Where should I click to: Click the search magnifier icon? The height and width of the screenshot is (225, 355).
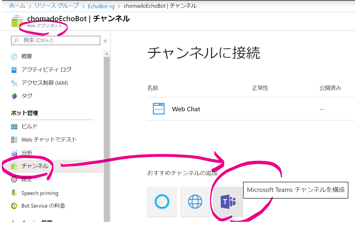tap(16, 40)
